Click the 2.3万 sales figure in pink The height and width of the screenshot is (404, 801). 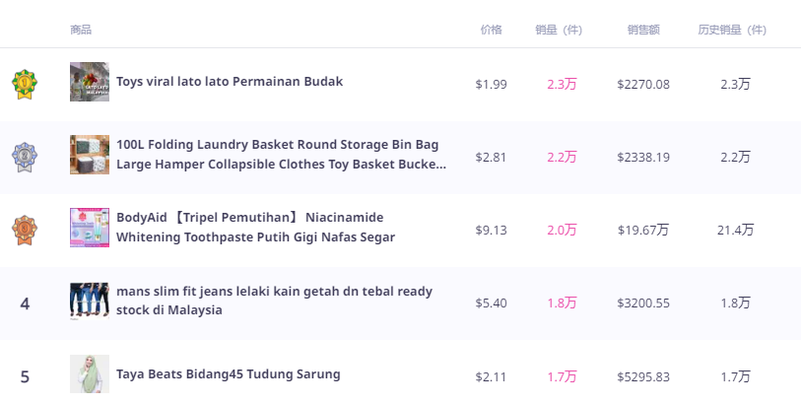(562, 85)
